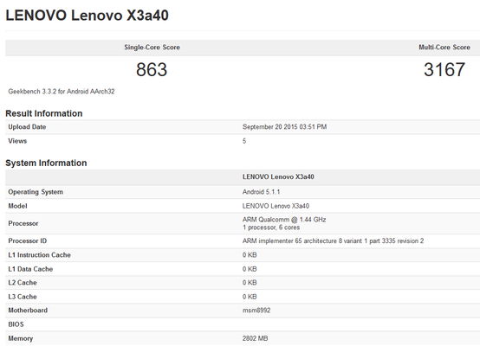Screen dimensions: 480x346
Task: Select the msm8992 motherboard value
Action: pos(256,311)
